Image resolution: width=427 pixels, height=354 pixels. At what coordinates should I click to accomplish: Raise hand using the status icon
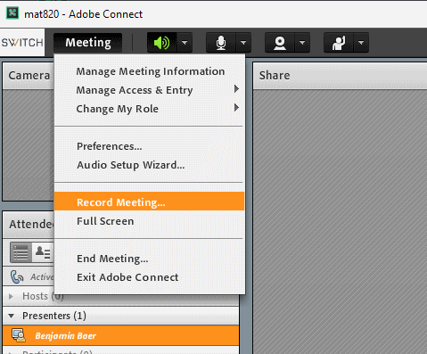pyautogui.click(x=339, y=43)
